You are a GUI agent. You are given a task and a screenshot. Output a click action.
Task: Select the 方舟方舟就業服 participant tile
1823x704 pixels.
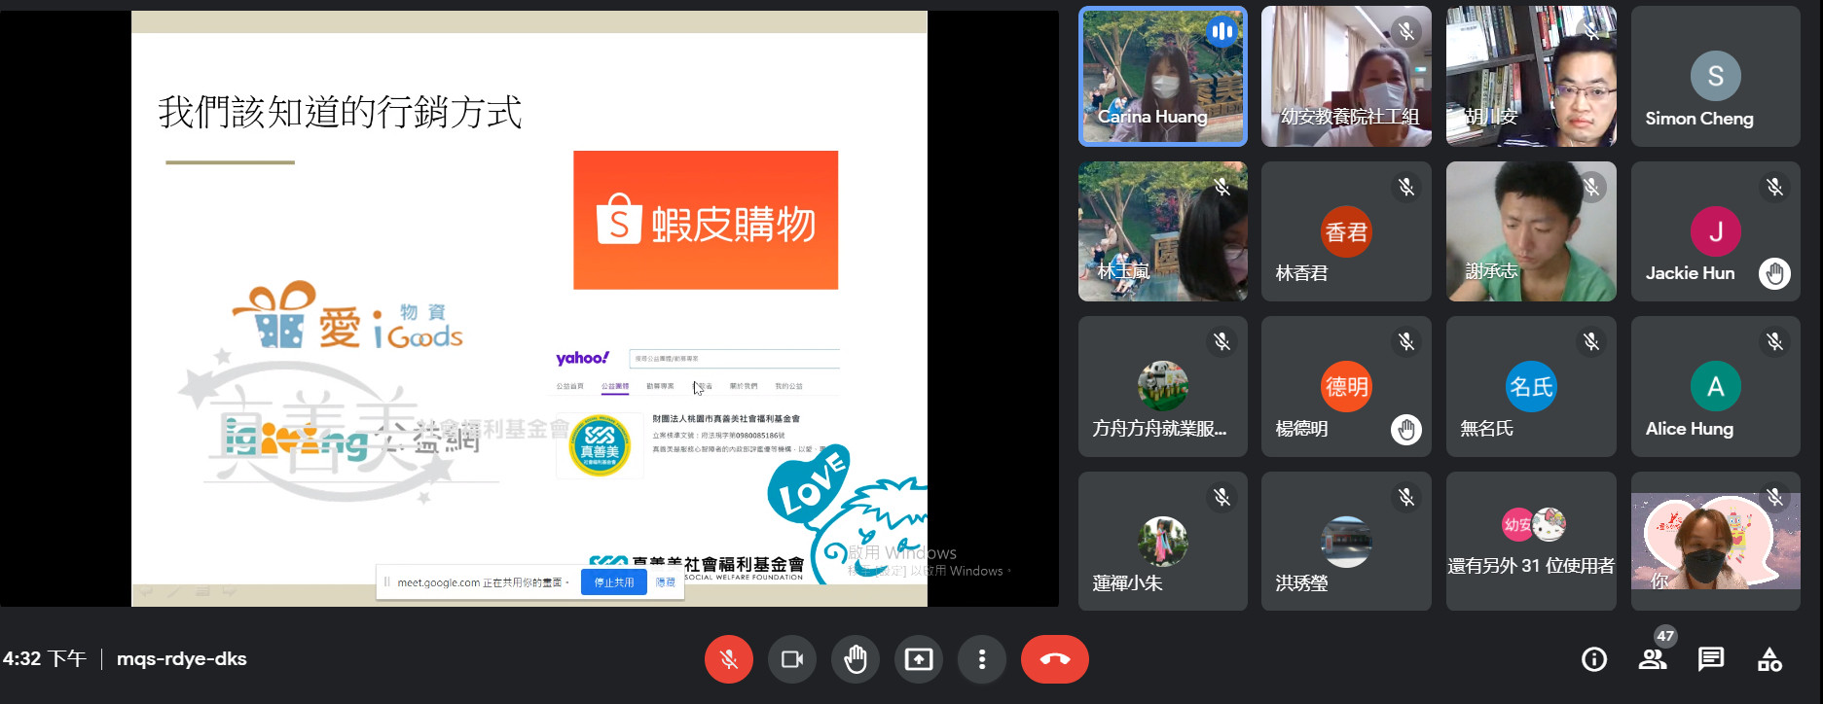(x=1163, y=386)
